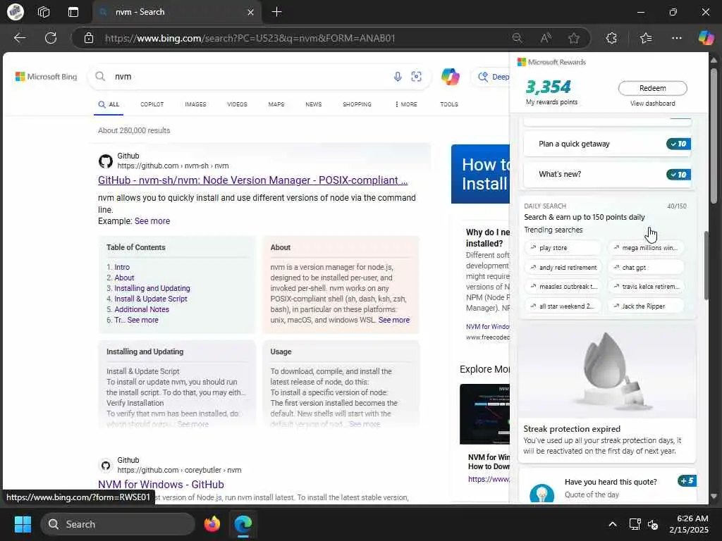Switch to the COPILOT tab
Screen dimensions: 722x541
tap(152, 104)
